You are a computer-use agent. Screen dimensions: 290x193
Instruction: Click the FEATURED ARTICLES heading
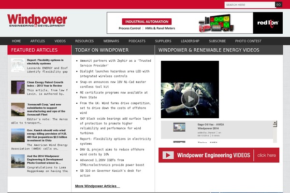[x=34, y=50]
